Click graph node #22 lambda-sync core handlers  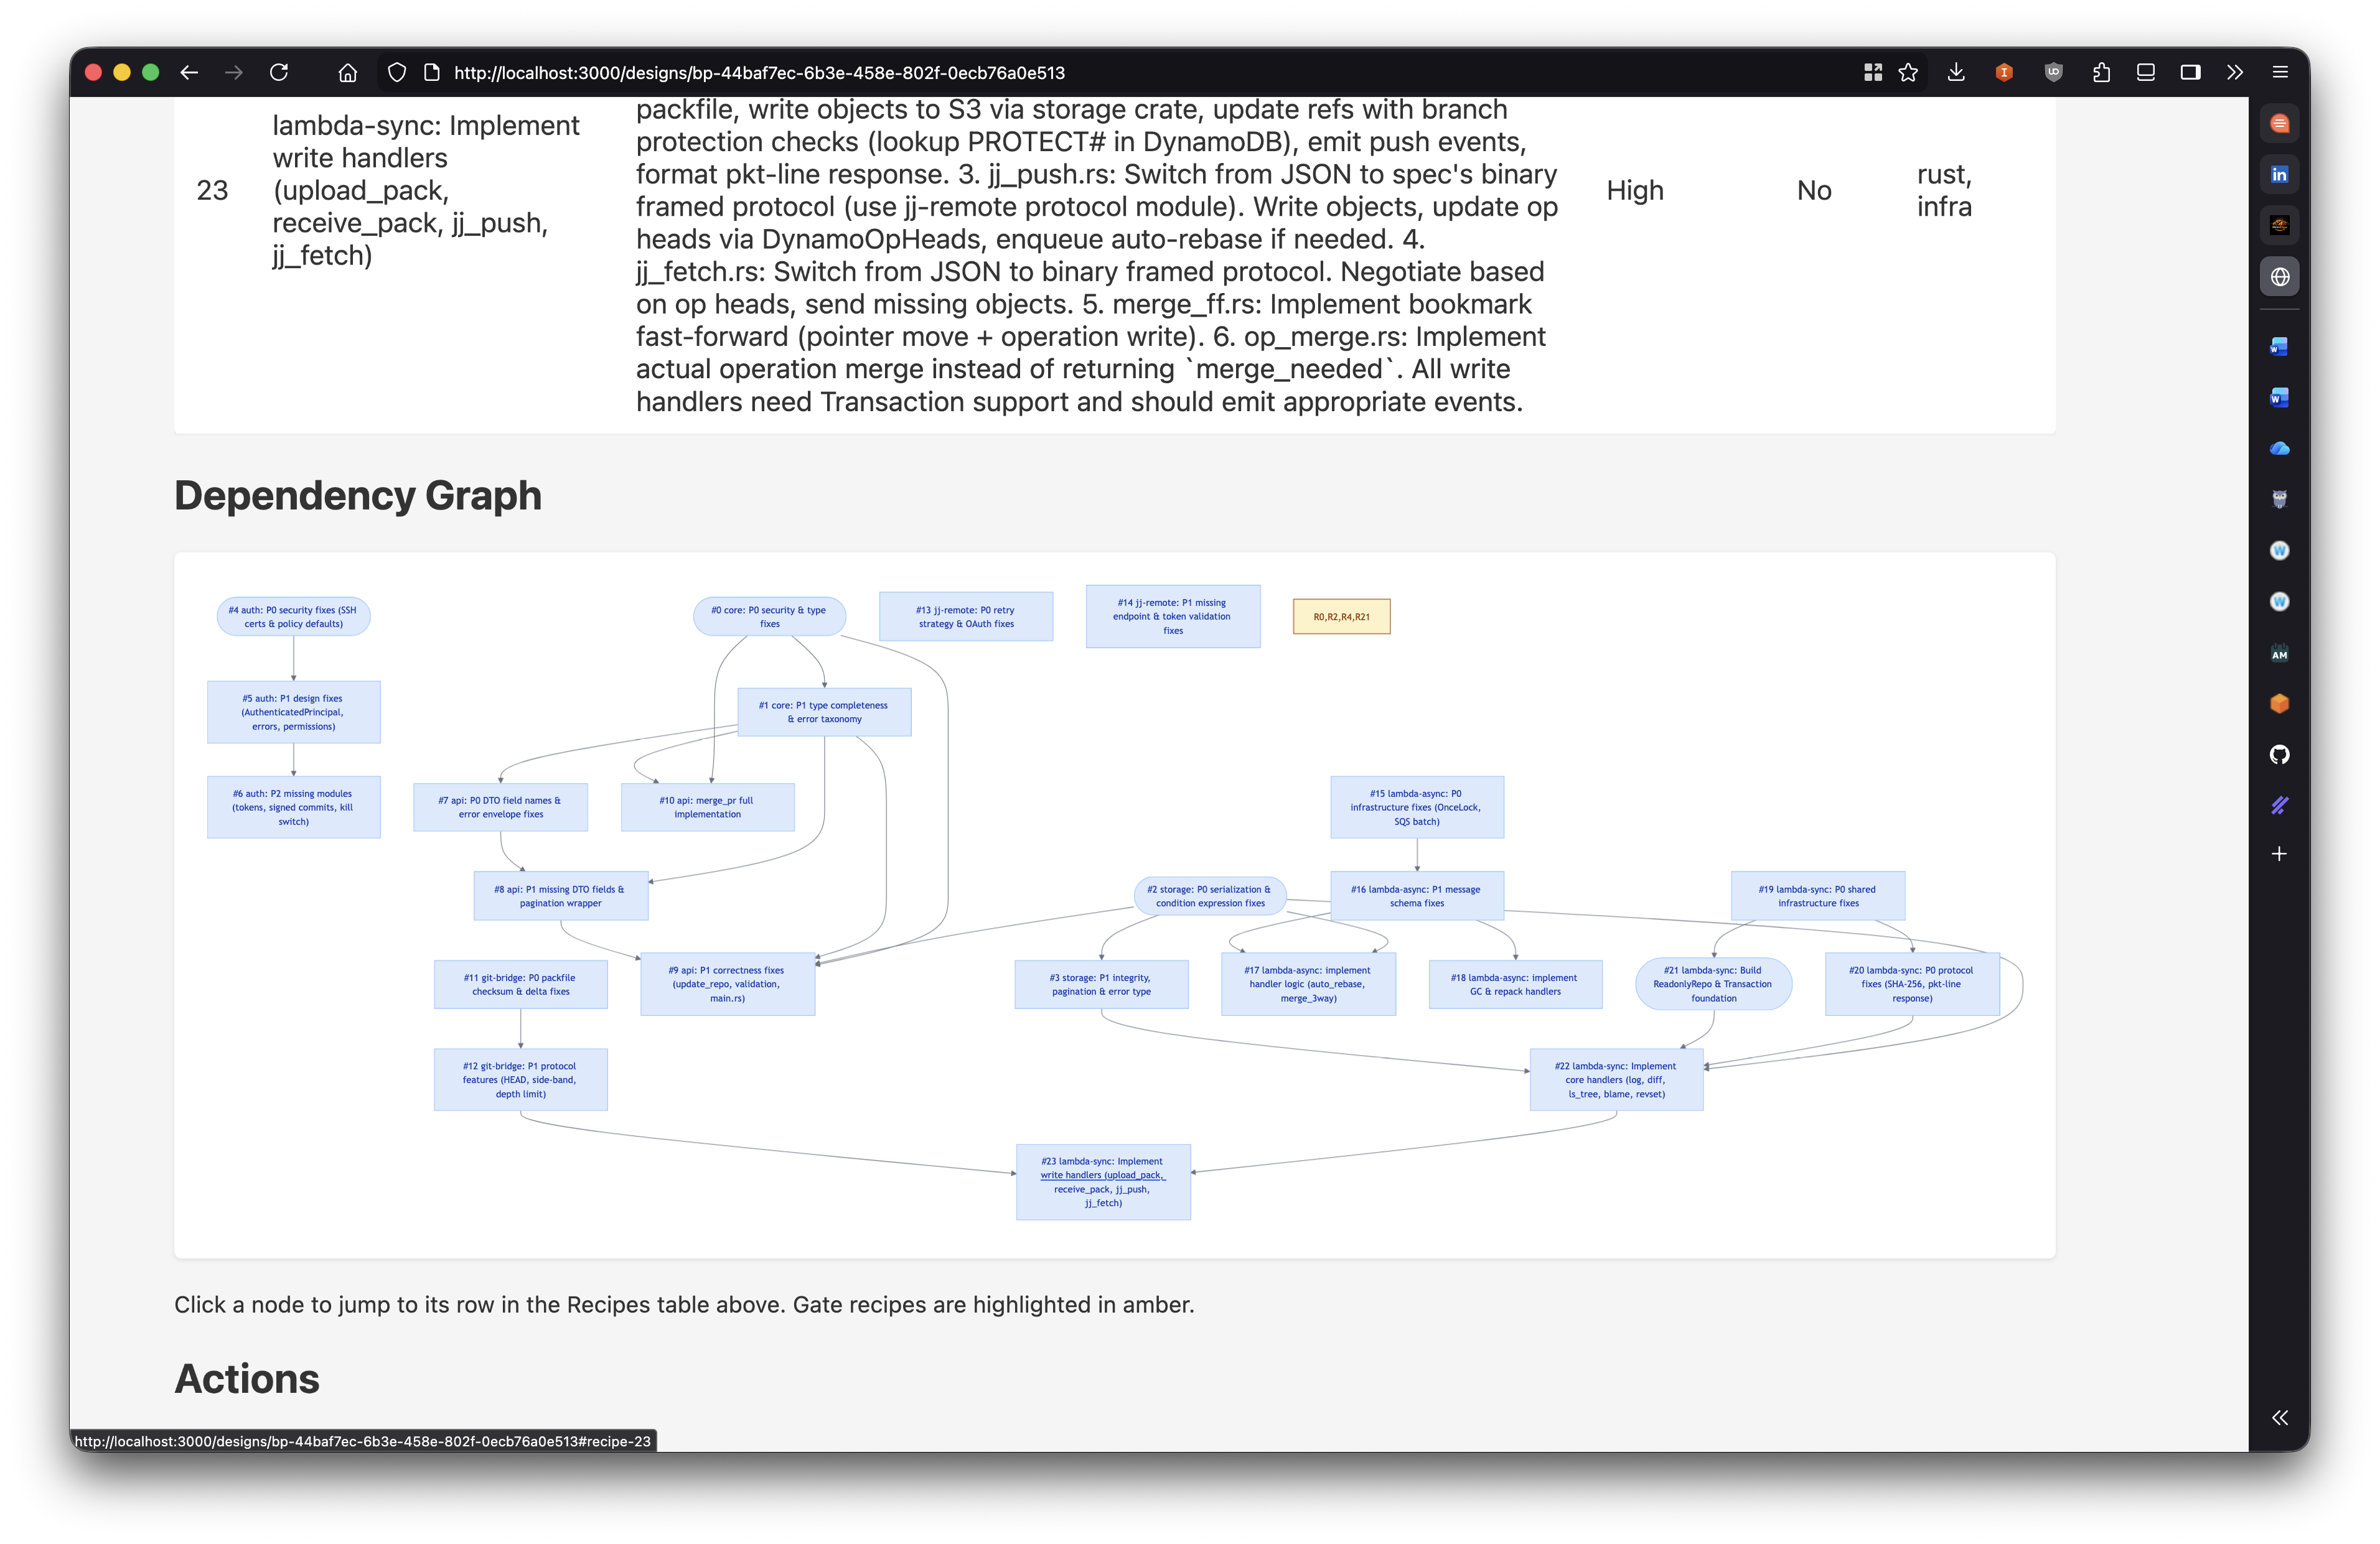coord(1616,1079)
